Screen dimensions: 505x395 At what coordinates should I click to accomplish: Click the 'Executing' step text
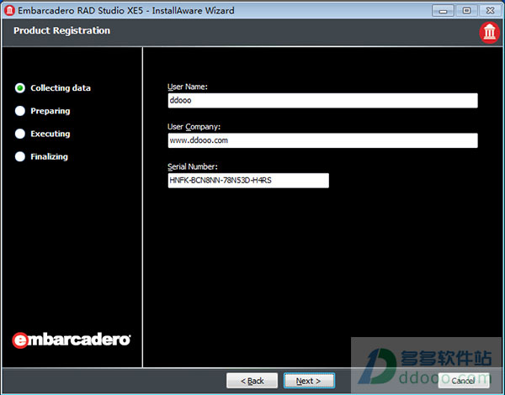click(x=50, y=134)
